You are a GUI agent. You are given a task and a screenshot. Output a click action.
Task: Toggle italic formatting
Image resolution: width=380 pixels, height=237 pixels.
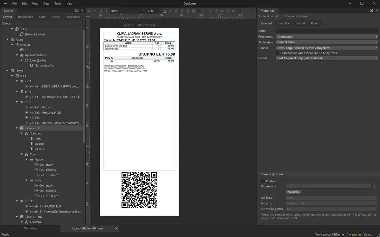[x=95, y=11]
